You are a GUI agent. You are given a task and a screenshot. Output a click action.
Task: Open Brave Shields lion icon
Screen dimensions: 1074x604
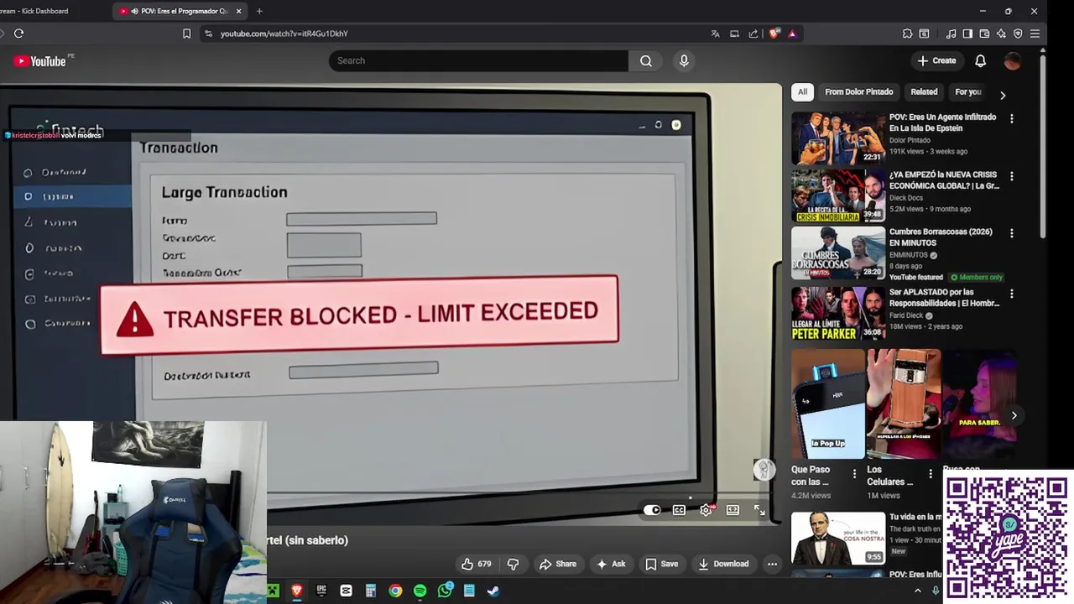click(x=774, y=34)
